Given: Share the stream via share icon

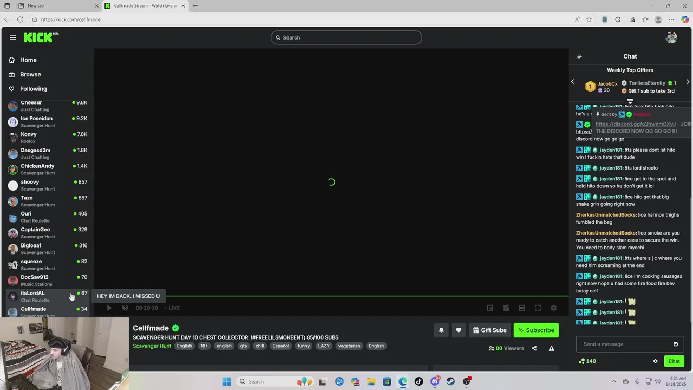Looking at the screenshot, I should coord(534,348).
